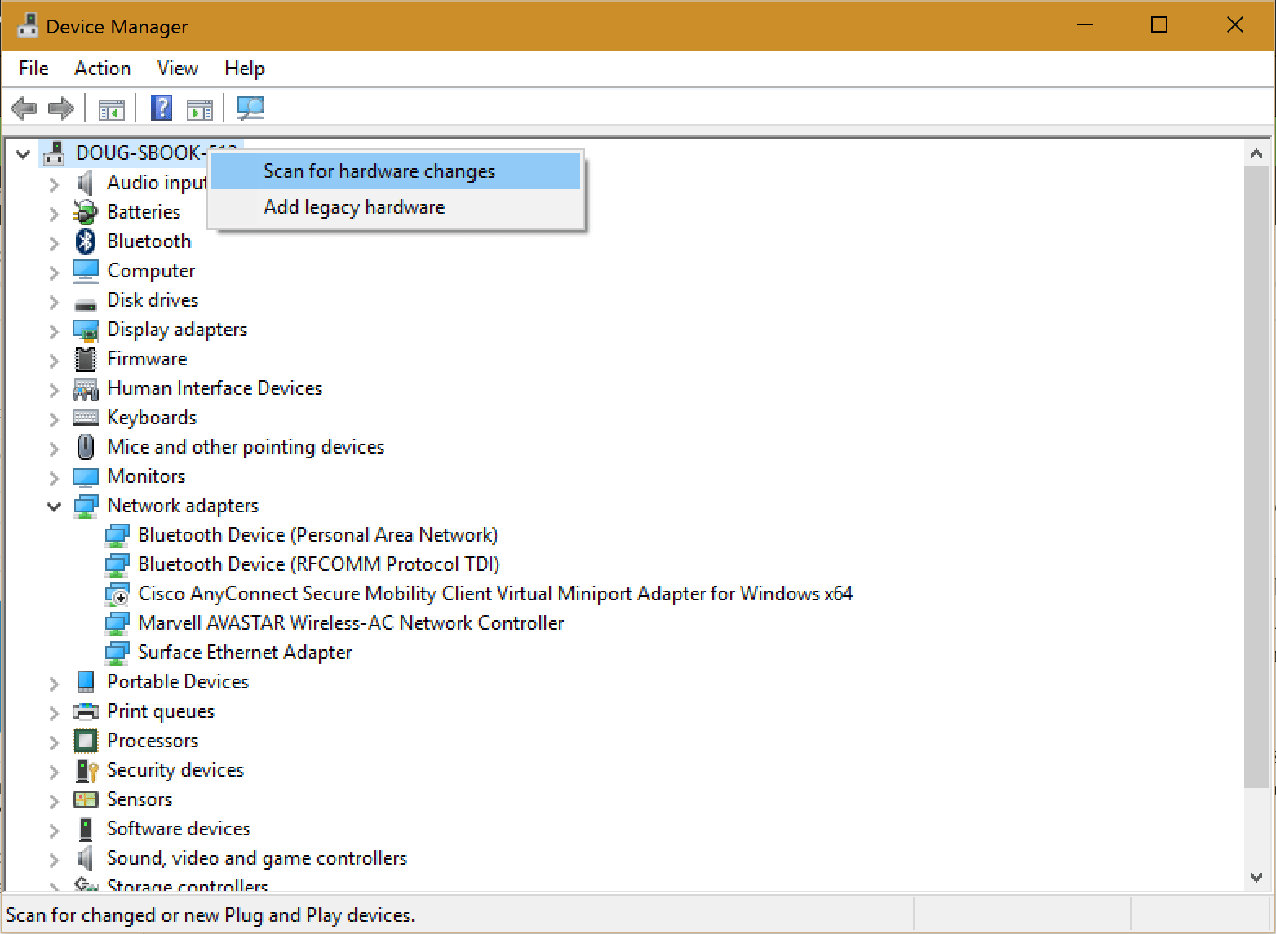
Task: Collapse the Network adapters category
Action: [53, 506]
